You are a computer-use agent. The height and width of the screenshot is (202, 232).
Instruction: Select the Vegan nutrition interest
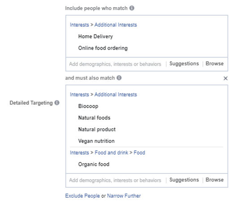coord(96,141)
